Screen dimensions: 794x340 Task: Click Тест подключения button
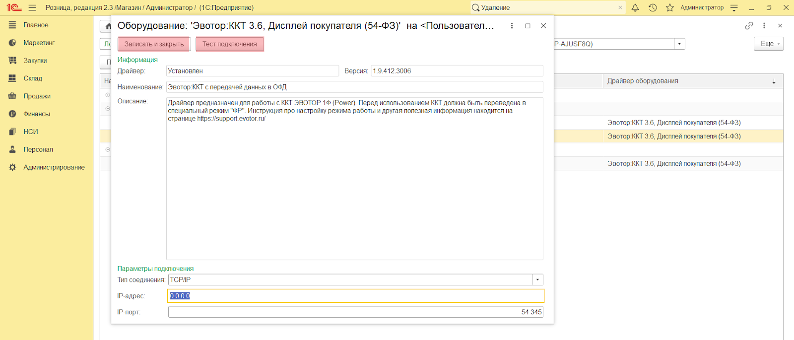point(230,44)
